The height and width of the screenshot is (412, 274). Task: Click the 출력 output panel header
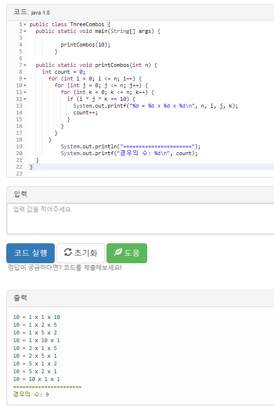(140, 298)
